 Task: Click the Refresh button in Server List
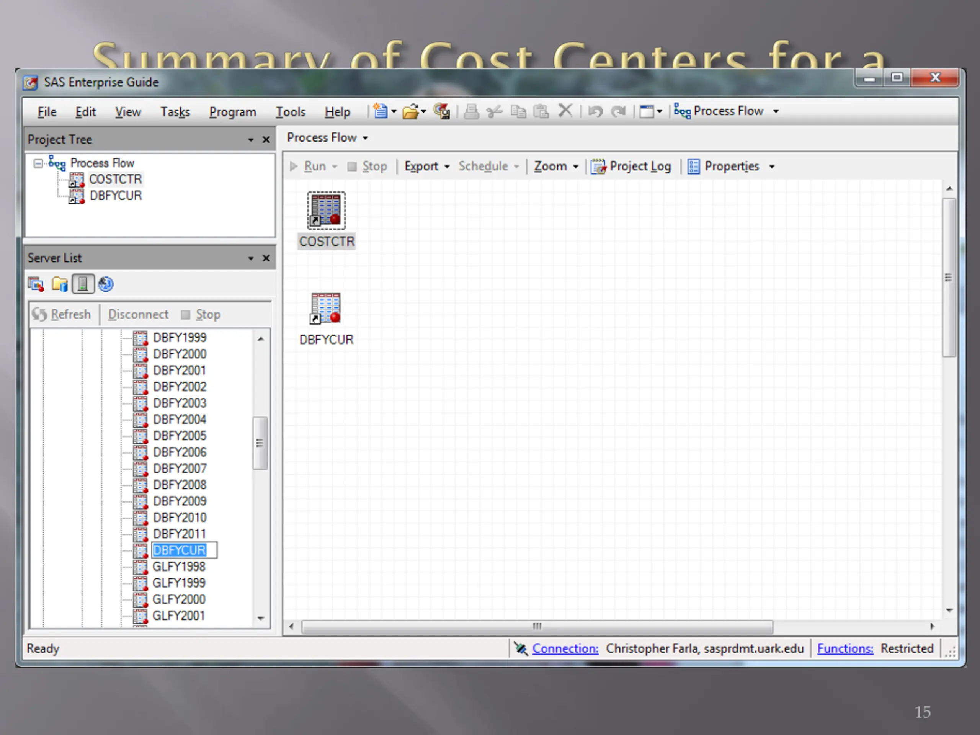(62, 315)
